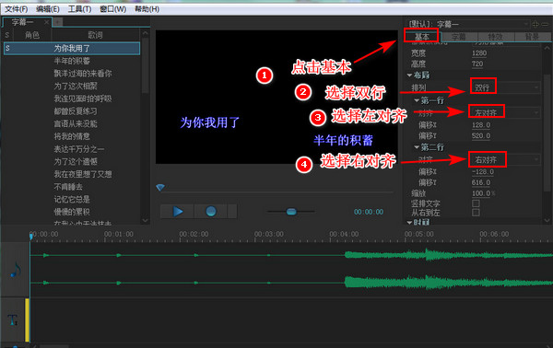Click the S column header
This screenshot has width=553, height=348.
point(7,35)
